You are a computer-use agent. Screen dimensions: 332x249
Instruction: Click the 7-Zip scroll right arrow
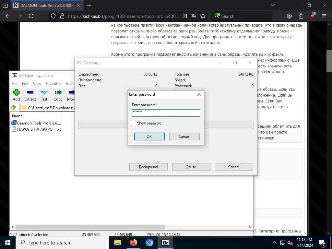pyautogui.click(x=250, y=227)
